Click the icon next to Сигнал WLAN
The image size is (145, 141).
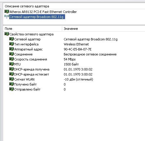[x=11, y=79]
